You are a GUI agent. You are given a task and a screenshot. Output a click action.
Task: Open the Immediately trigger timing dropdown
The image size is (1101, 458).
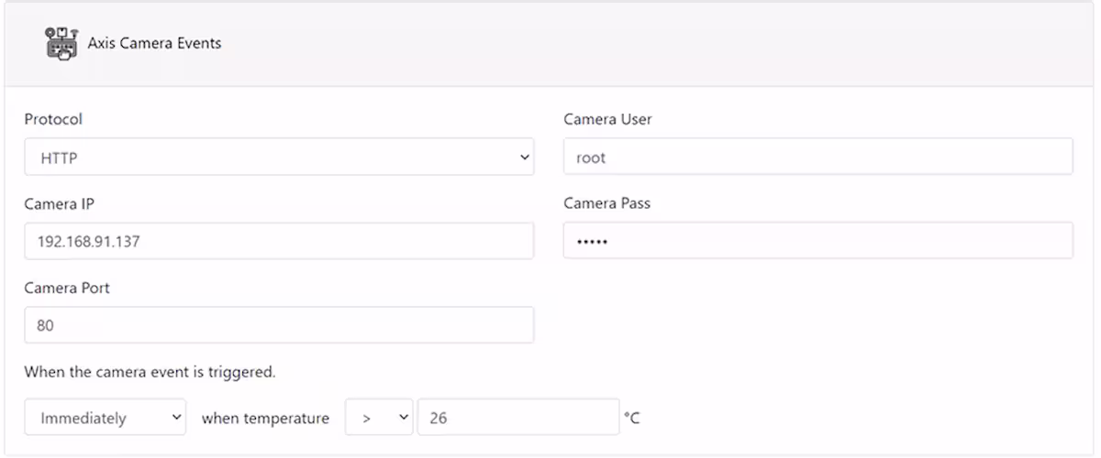(106, 417)
